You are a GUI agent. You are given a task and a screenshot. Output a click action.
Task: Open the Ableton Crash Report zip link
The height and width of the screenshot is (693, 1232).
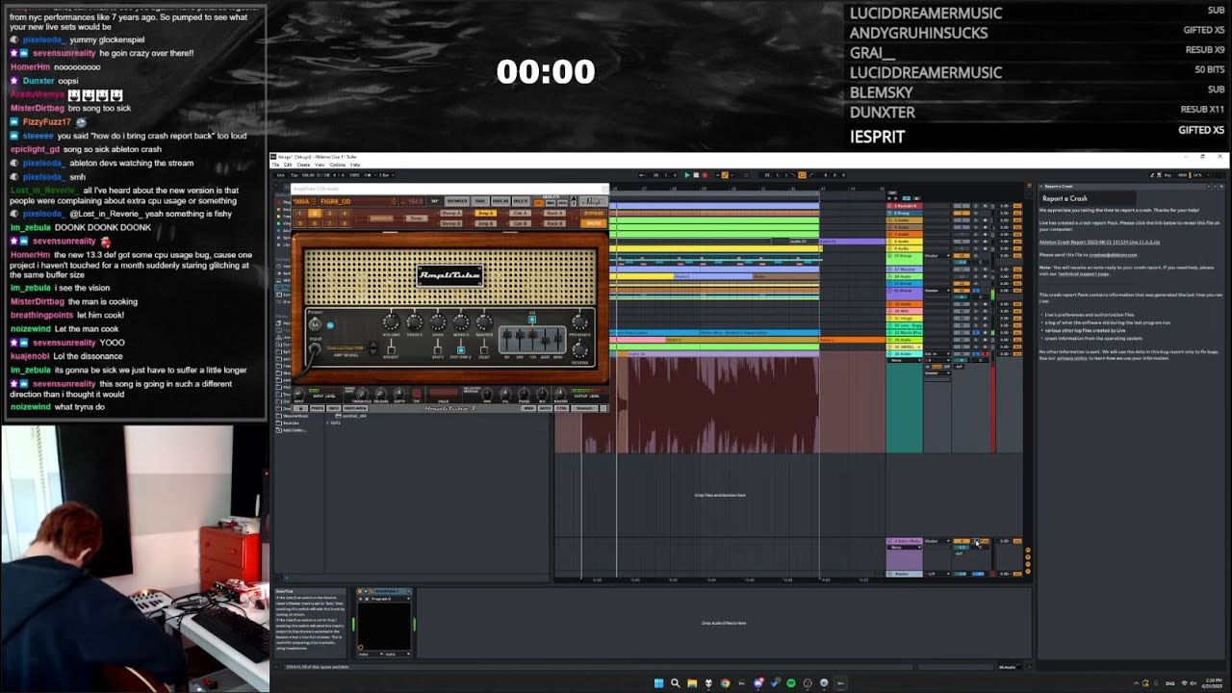tap(1099, 242)
